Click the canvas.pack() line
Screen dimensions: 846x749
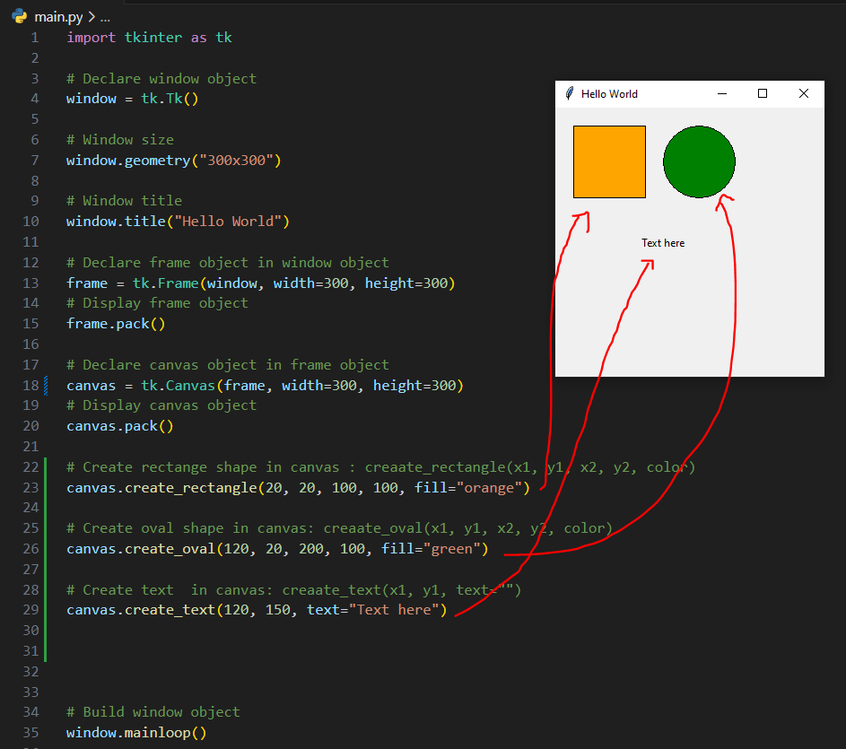(120, 426)
